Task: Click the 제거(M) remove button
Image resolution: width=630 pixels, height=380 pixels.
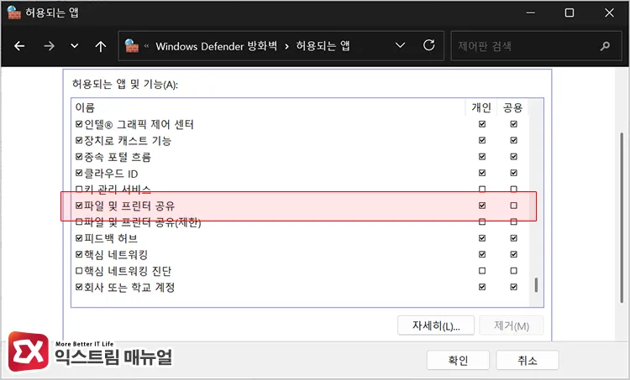Action: pyautogui.click(x=512, y=325)
